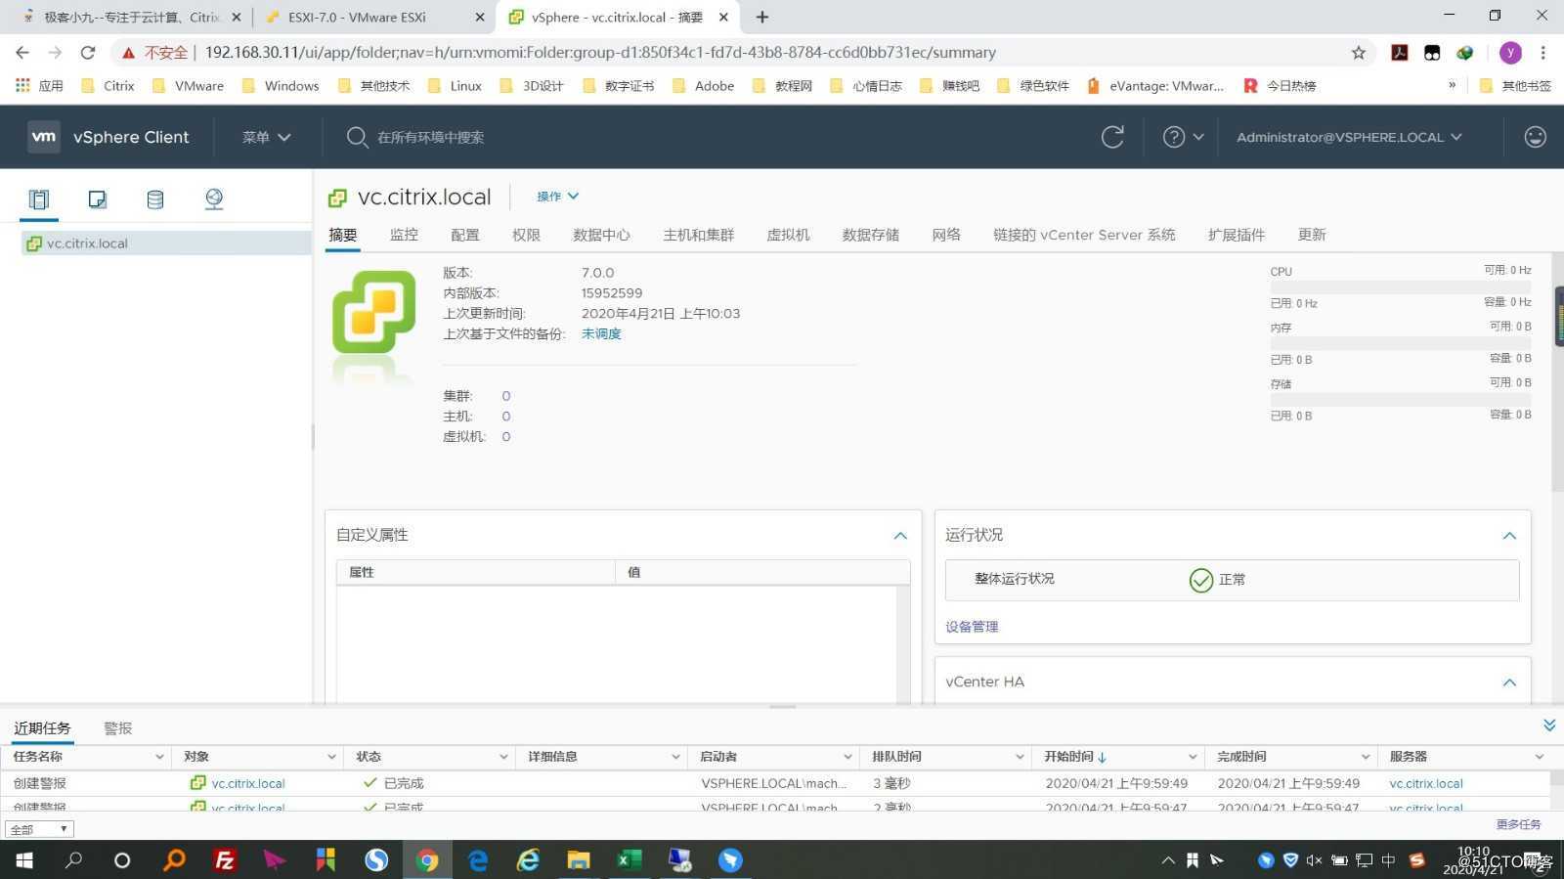1564x879 pixels.
Task: Open Chrome from taskbar
Action: pyautogui.click(x=427, y=860)
